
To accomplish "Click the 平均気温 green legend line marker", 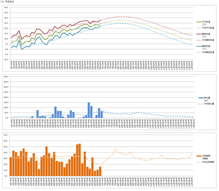I will 199,22.
